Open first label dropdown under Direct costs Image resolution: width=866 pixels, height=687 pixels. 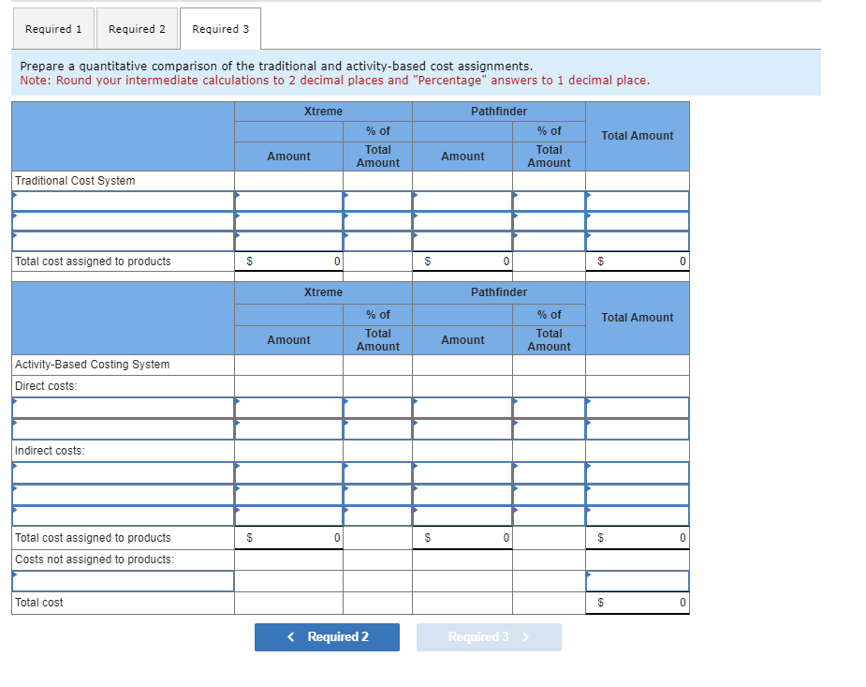click(x=123, y=408)
